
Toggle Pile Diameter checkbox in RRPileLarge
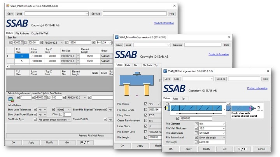[x=196, y=124]
